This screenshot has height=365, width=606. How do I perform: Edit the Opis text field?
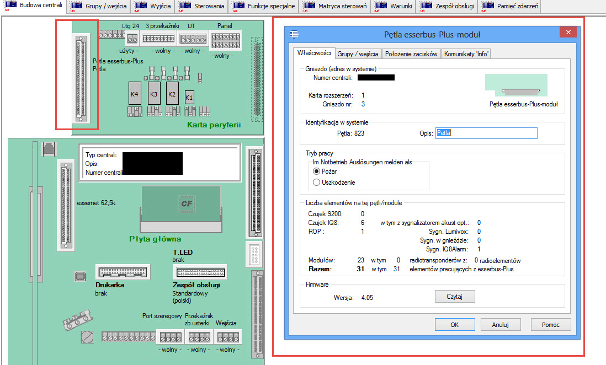(486, 133)
